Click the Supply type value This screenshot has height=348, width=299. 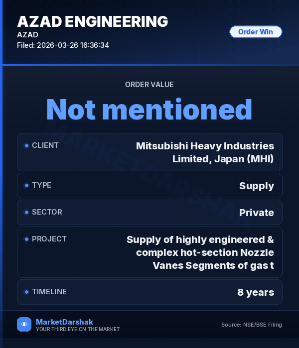[256, 186]
